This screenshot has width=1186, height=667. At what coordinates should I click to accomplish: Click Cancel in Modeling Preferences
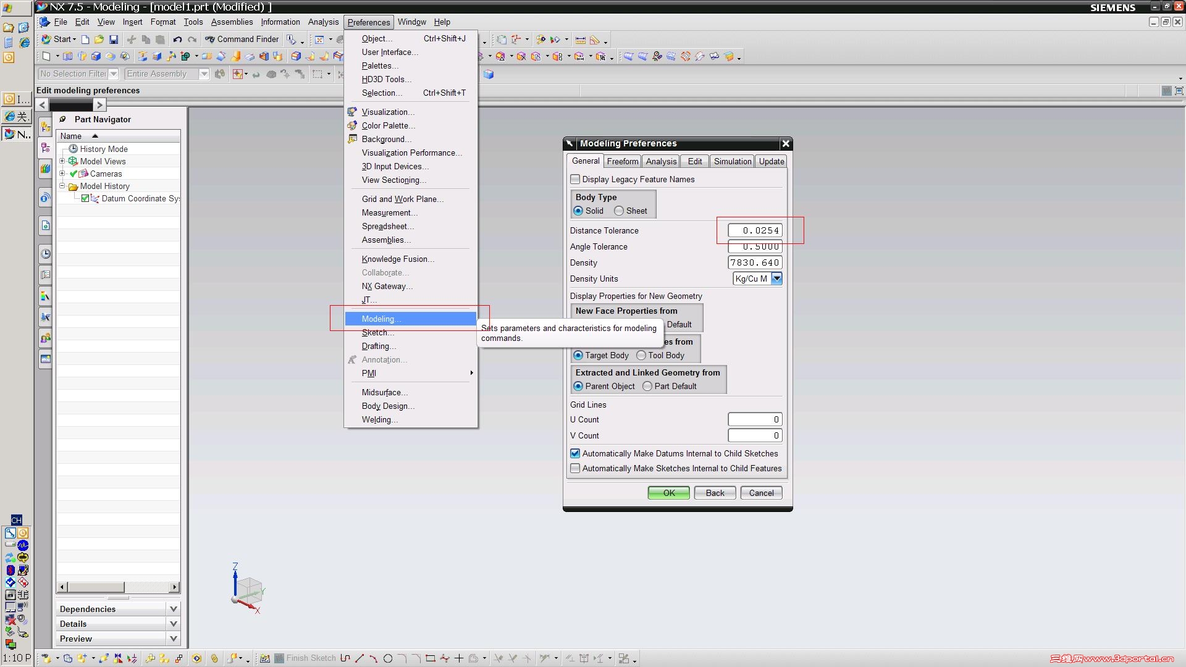coord(760,493)
